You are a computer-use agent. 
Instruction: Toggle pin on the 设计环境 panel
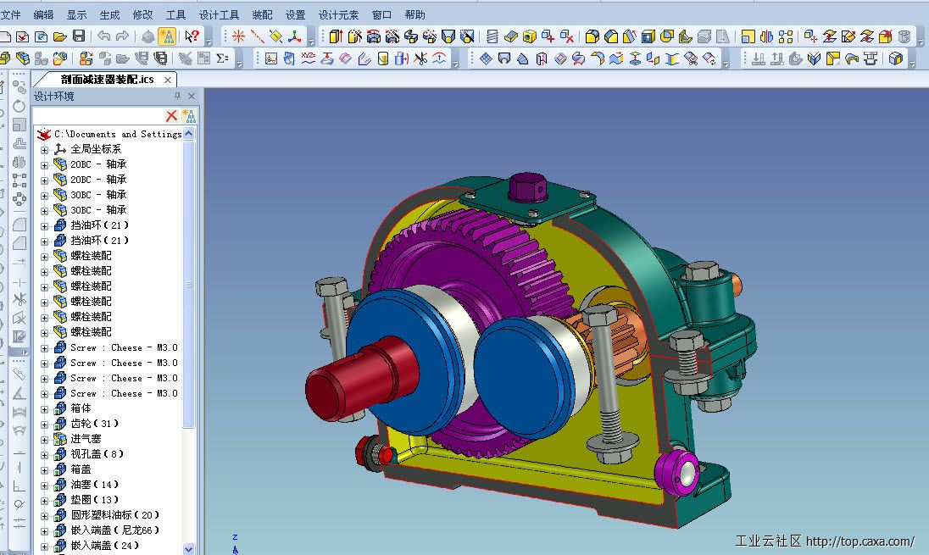click(177, 97)
